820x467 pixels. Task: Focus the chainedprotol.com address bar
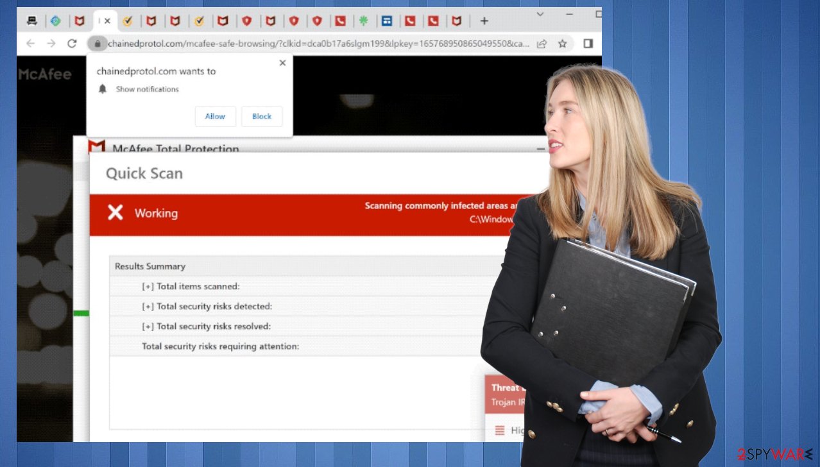point(319,44)
